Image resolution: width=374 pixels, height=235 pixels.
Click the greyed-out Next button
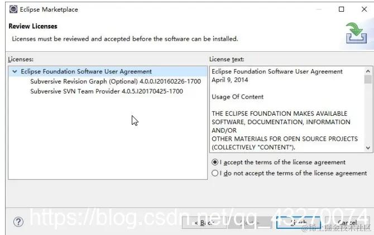coord(250,223)
